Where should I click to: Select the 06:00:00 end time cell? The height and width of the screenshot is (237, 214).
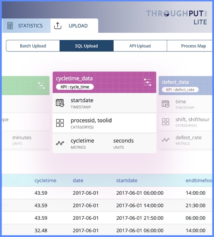(x=195, y=218)
